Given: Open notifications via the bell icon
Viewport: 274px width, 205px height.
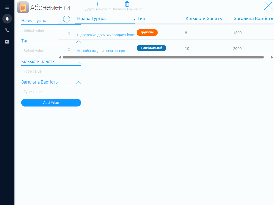Looking at the screenshot, I should coord(7,19).
